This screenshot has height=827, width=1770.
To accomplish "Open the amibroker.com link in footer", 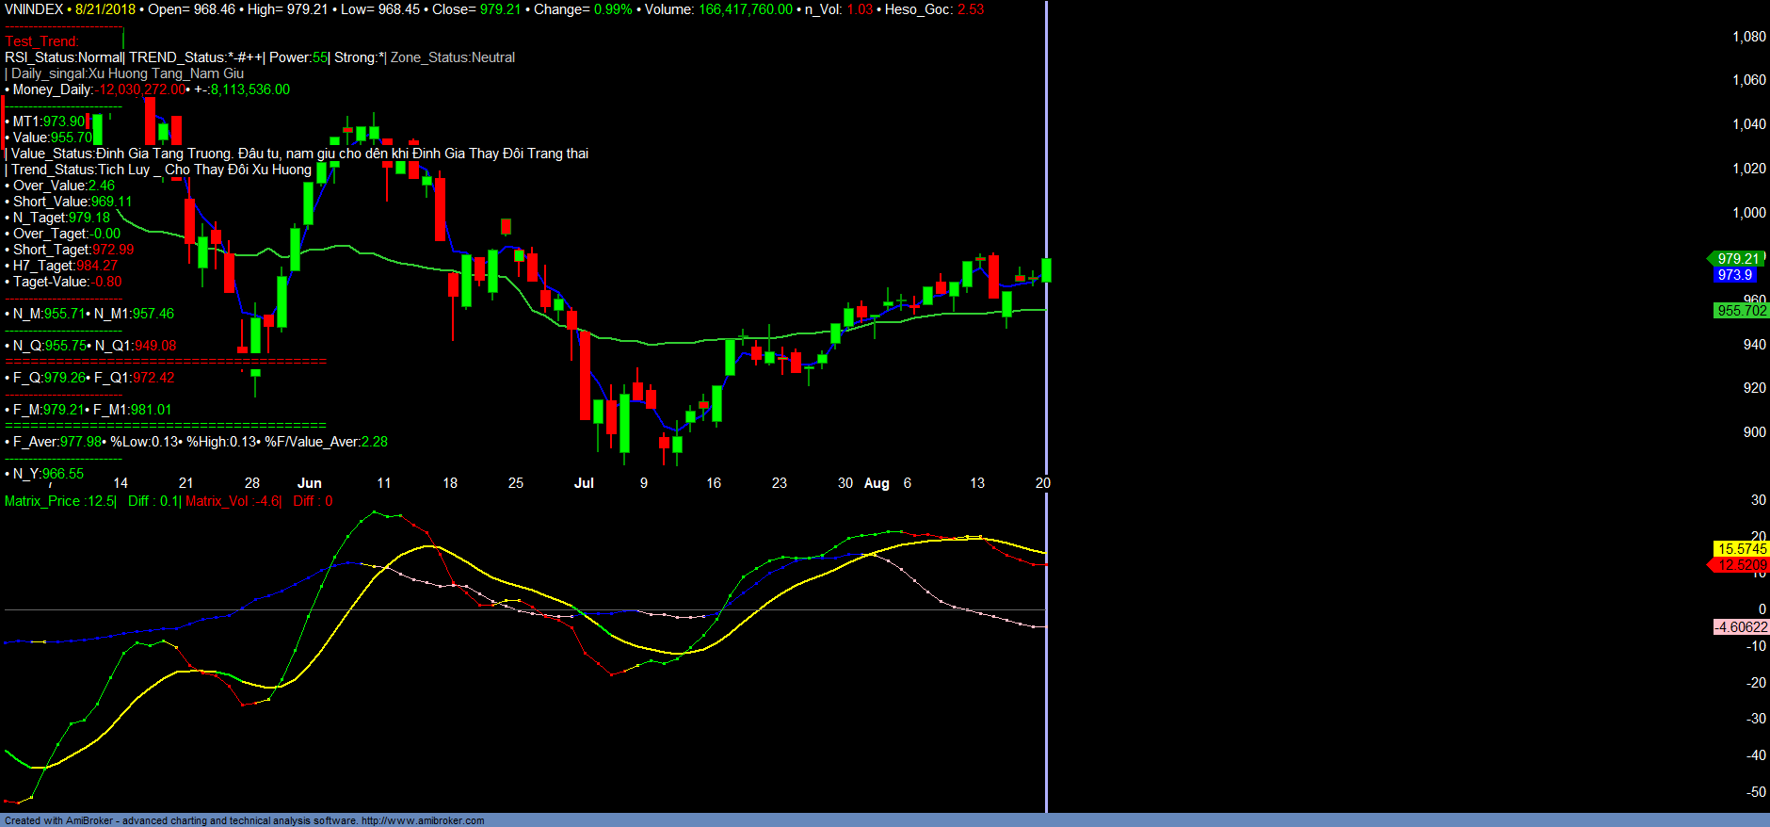I will (x=423, y=820).
